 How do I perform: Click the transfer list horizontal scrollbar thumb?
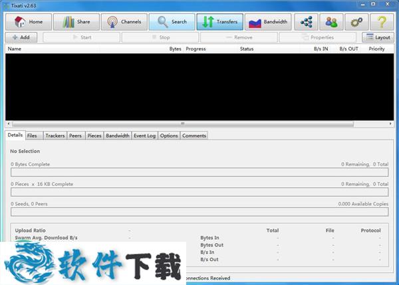coord(183,124)
